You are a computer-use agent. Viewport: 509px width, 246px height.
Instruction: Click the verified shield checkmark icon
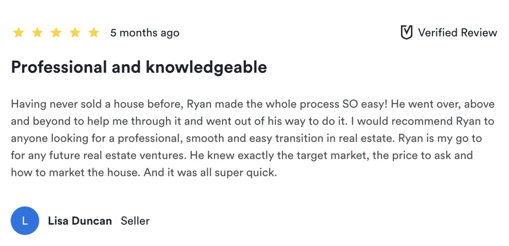click(x=406, y=33)
